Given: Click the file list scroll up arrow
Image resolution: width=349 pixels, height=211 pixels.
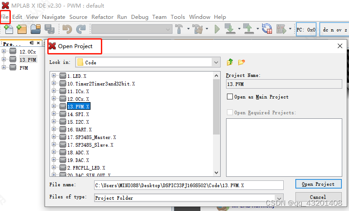Looking at the screenshot, I should pyautogui.click(x=216, y=76).
